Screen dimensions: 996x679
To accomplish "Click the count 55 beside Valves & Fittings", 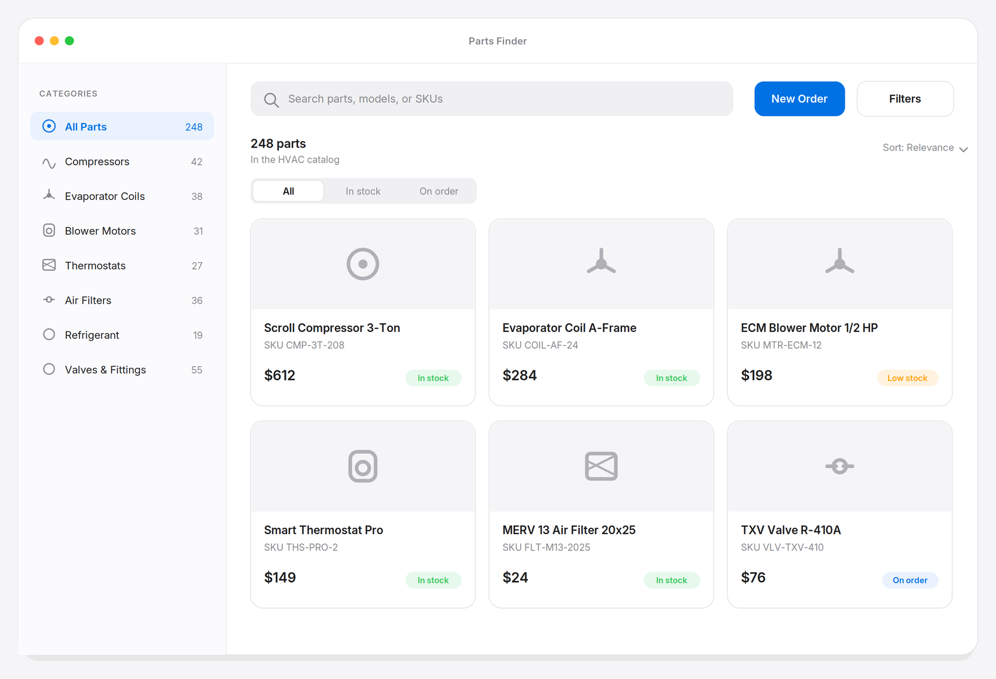I will coord(196,370).
